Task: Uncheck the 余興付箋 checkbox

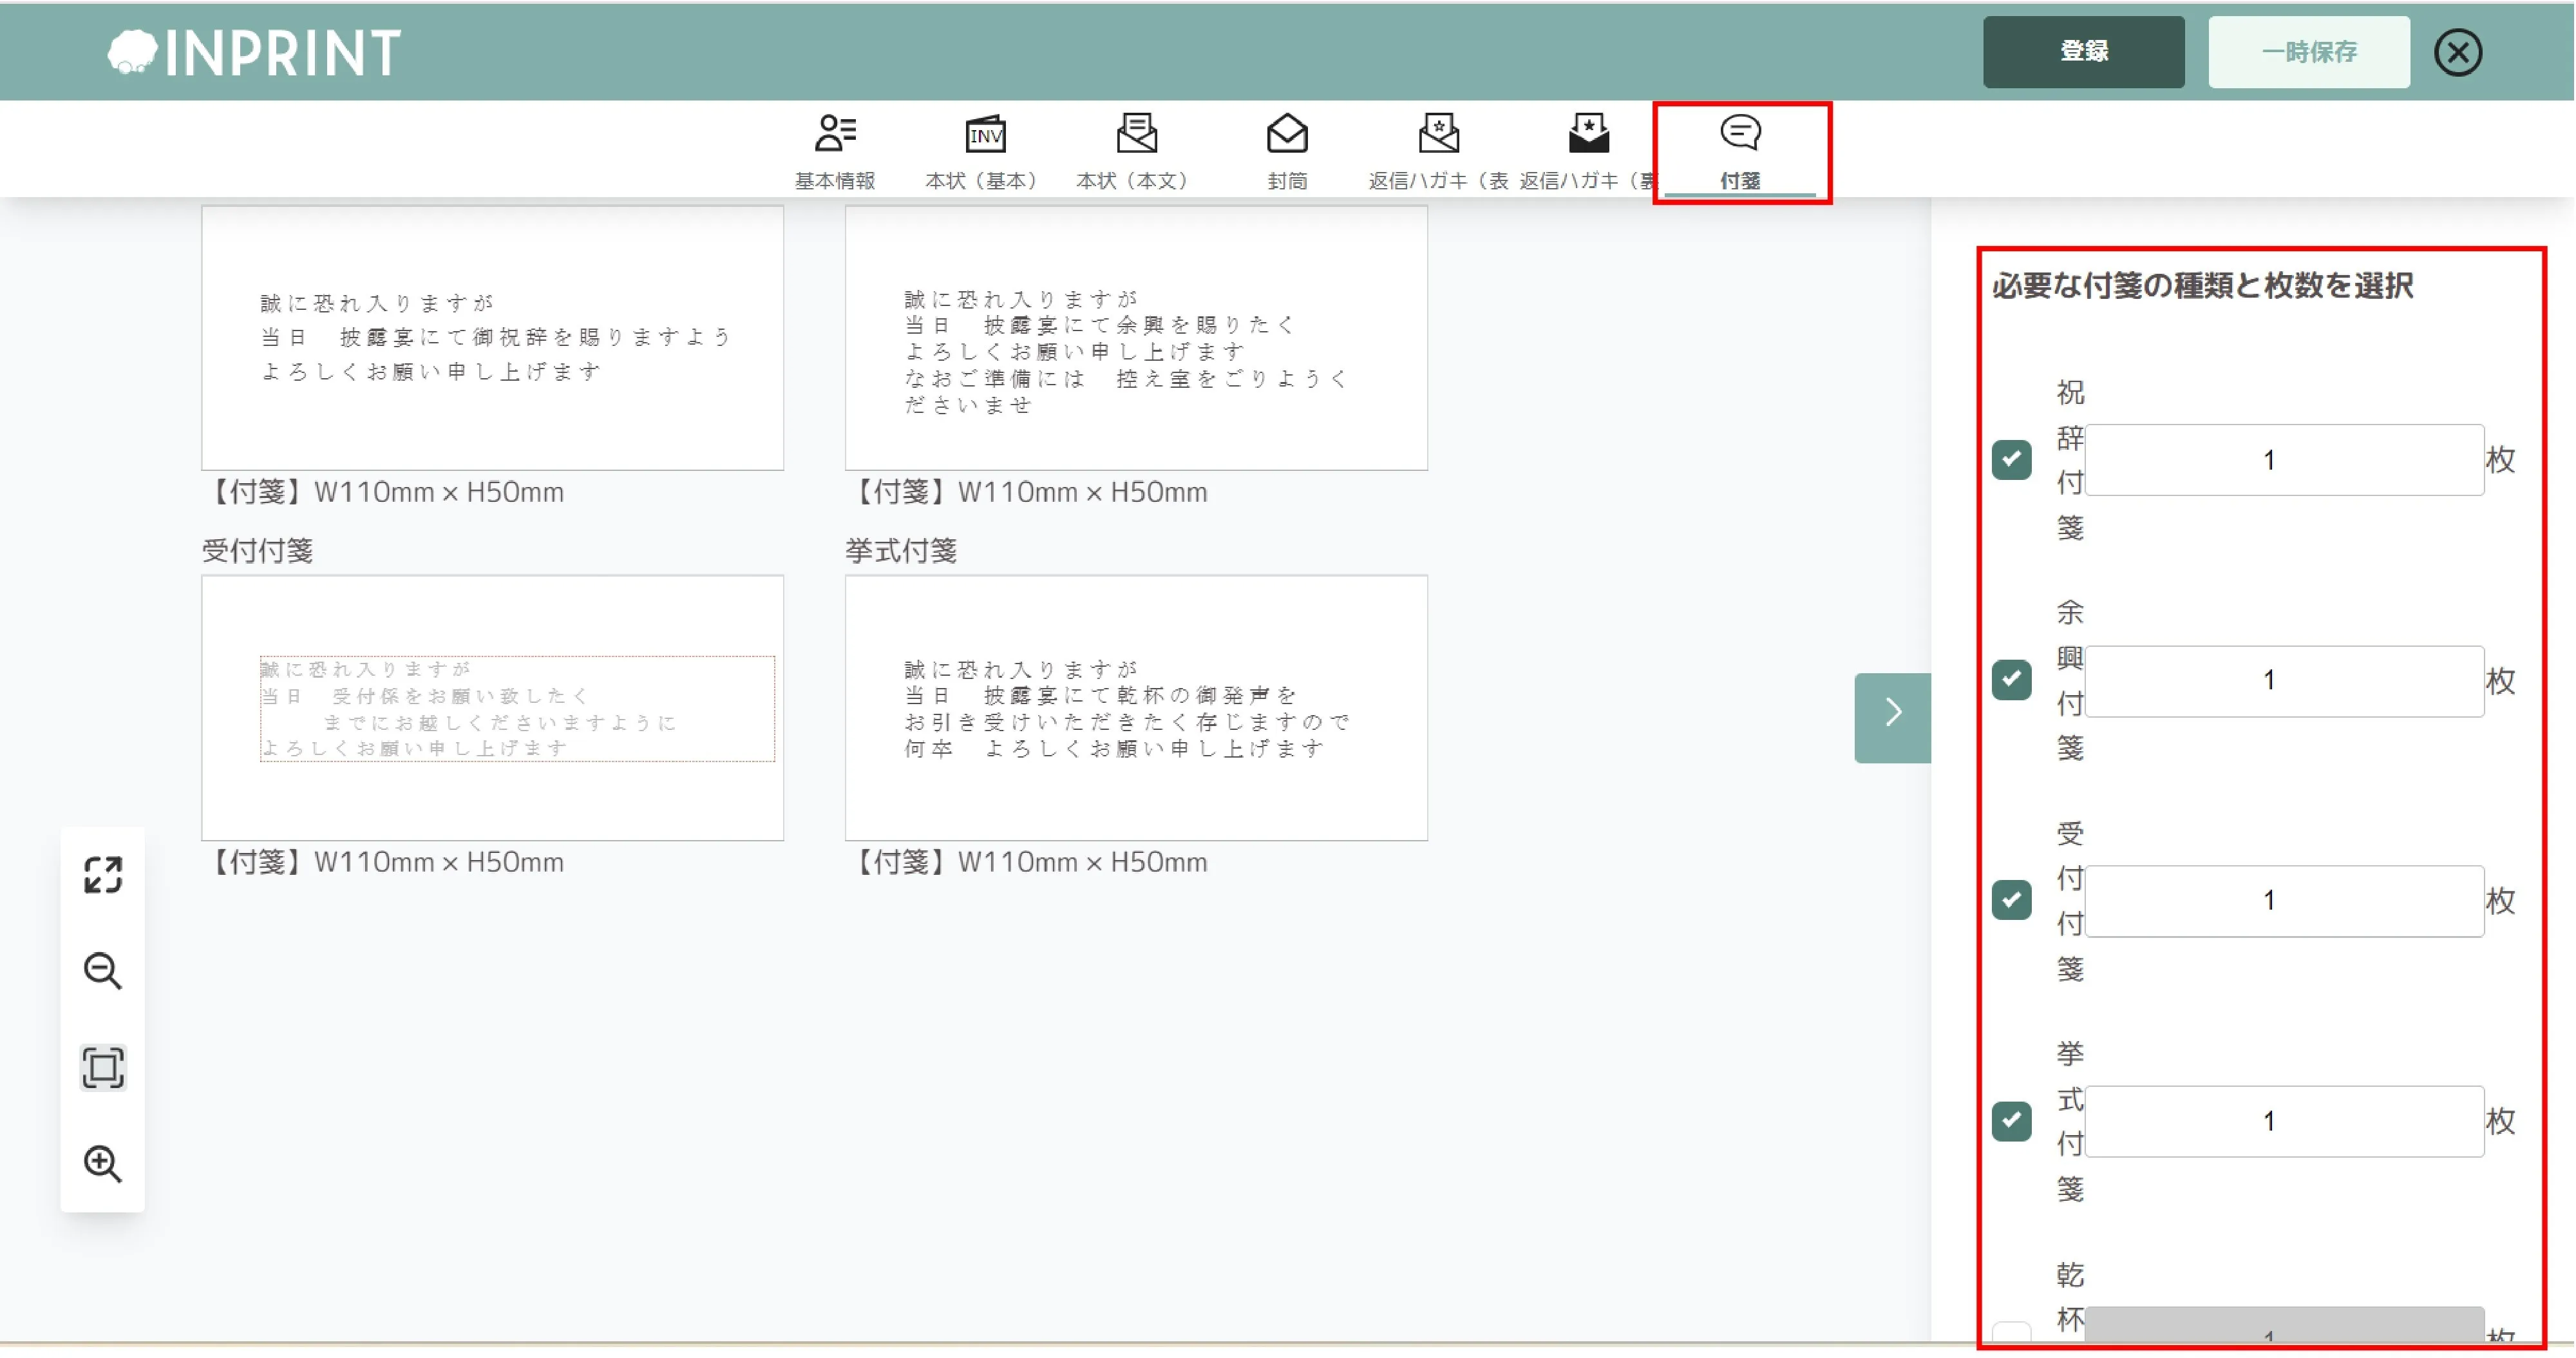Action: point(2011,680)
